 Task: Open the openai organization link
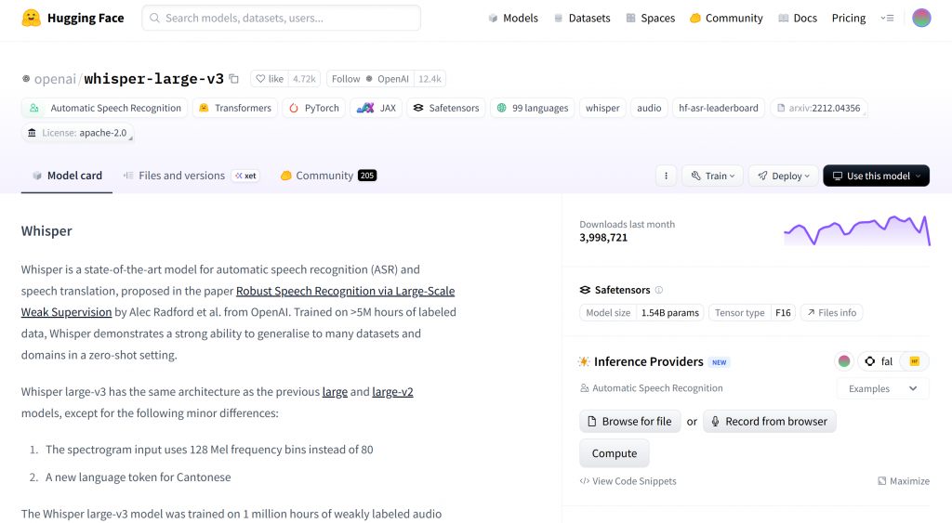[55, 79]
